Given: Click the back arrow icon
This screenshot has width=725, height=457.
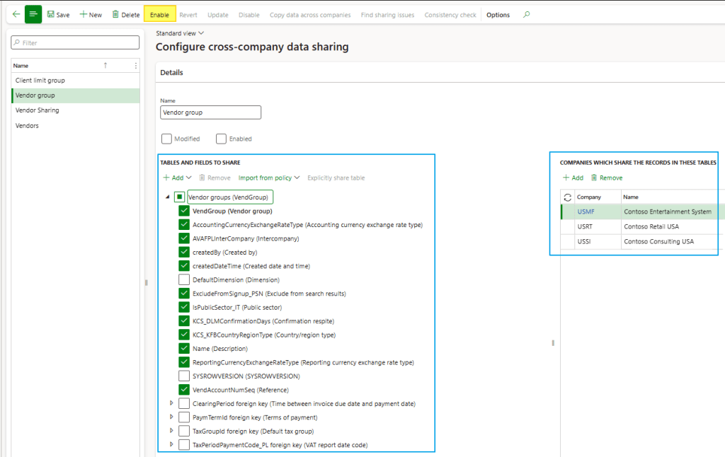Looking at the screenshot, I should click(x=16, y=14).
